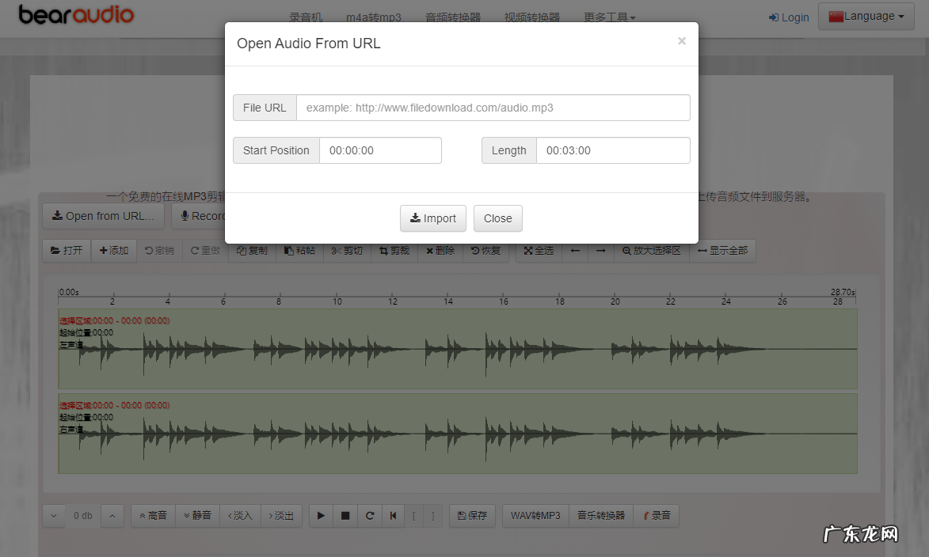Dismiss the dialog with the X icon

(x=681, y=41)
